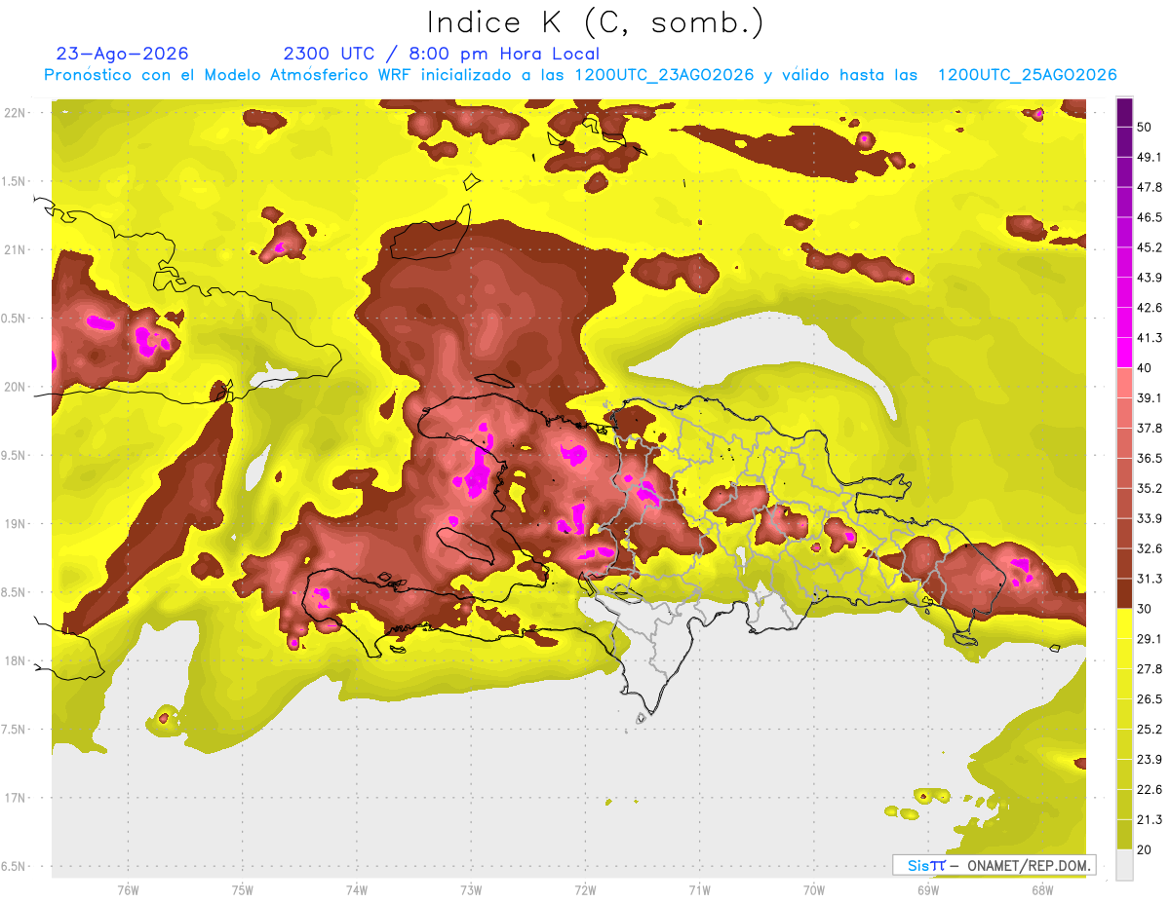1170x903 pixels.
Task: Click colorbar value "21.3"
Action: coord(1149,820)
